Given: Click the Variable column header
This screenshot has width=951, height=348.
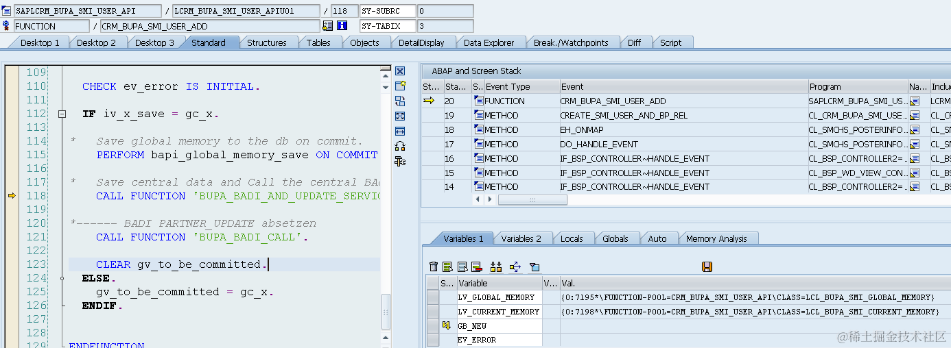Looking at the screenshot, I should [500, 283].
